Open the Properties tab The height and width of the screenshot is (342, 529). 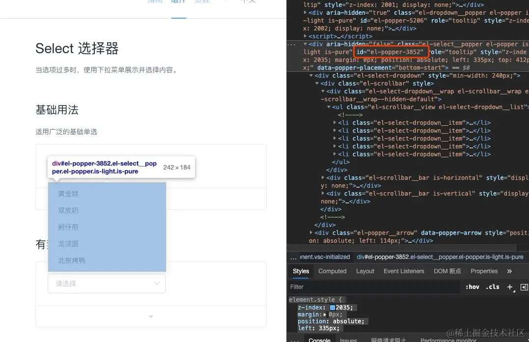point(484,271)
